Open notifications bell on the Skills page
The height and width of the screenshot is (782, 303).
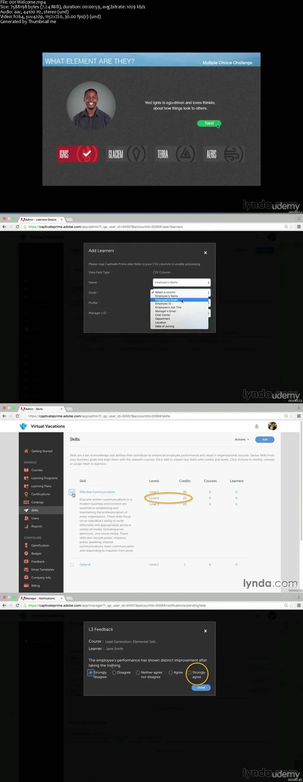coord(257,426)
